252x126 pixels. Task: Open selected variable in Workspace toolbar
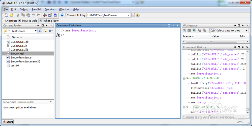[x=189, y=30]
